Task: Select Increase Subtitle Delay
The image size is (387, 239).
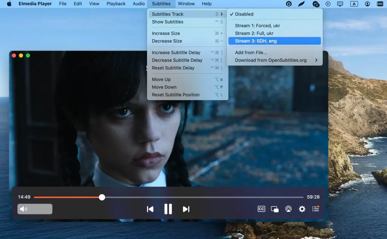Action: pos(187,52)
